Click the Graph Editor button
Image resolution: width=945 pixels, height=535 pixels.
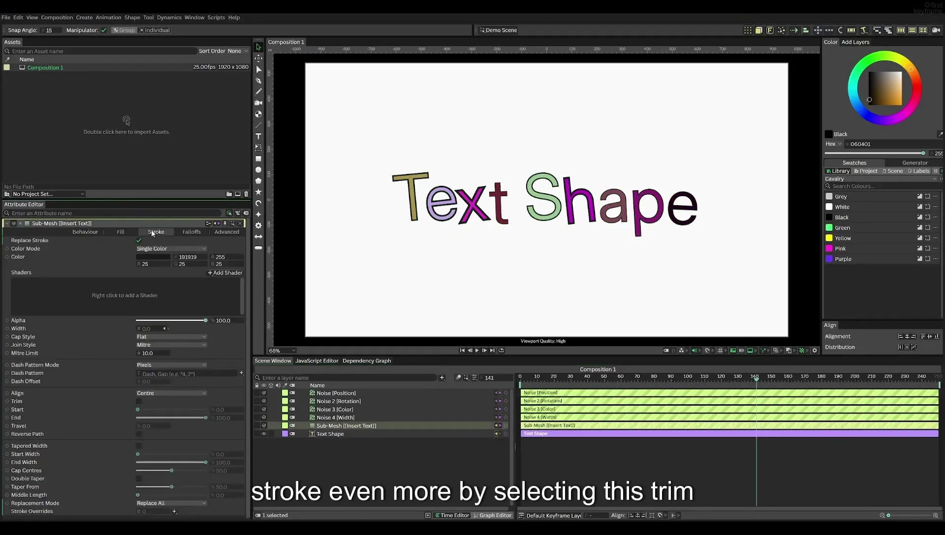click(x=492, y=515)
